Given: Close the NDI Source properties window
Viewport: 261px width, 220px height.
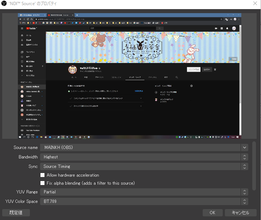Looking at the screenshot, I should coord(255,3).
